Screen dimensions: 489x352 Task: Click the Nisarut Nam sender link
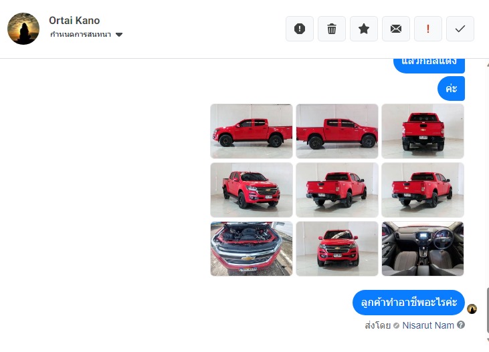(x=428, y=325)
